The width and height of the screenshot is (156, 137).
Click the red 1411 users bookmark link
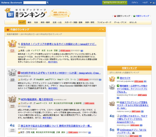coord(84,80)
